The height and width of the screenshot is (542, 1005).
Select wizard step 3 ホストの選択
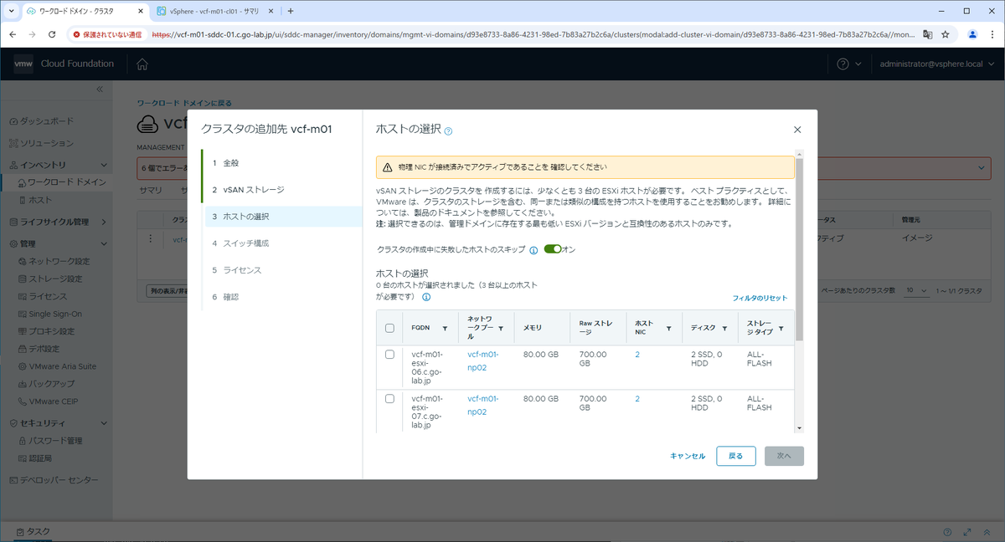pos(281,217)
